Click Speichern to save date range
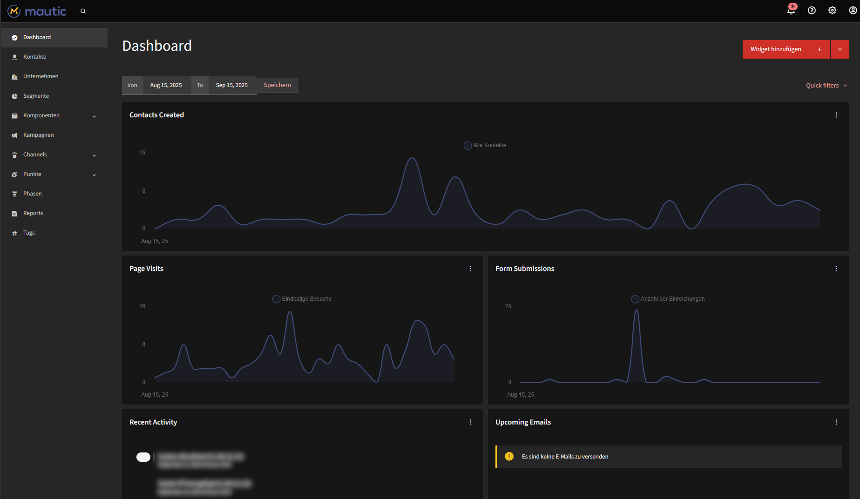The width and height of the screenshot is (860, 499). 277,85
